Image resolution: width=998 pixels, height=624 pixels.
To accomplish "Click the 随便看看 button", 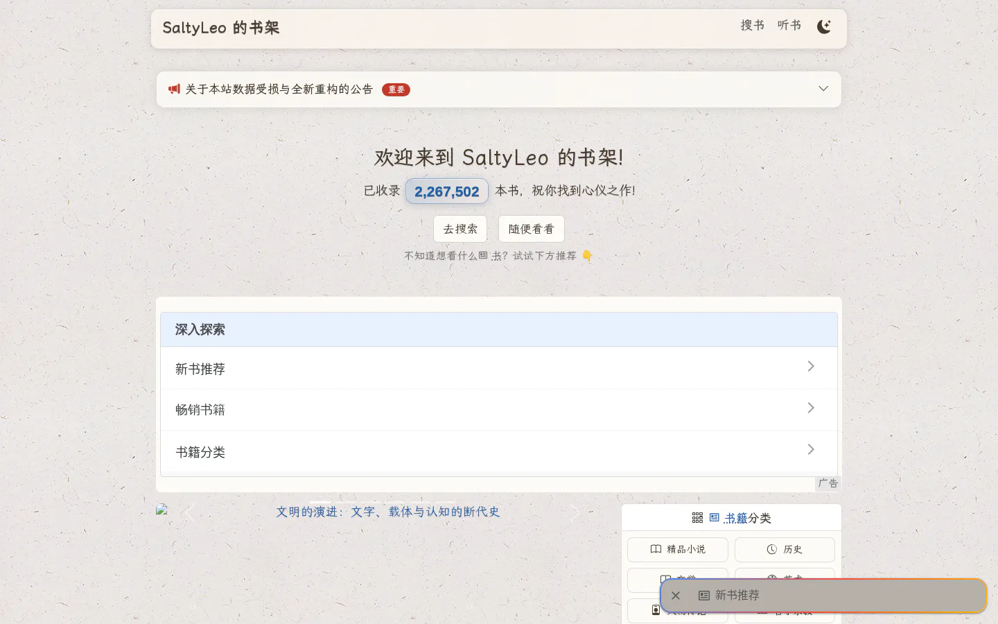I will click(532, 229).
